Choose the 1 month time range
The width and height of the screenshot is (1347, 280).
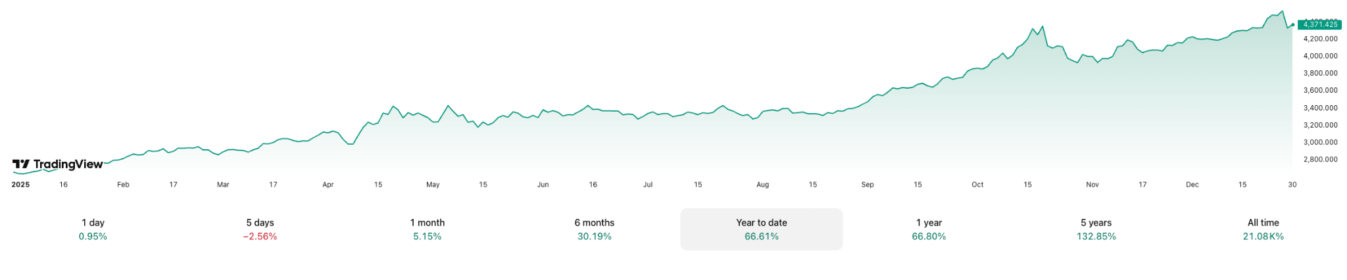(x=428, y=229)
